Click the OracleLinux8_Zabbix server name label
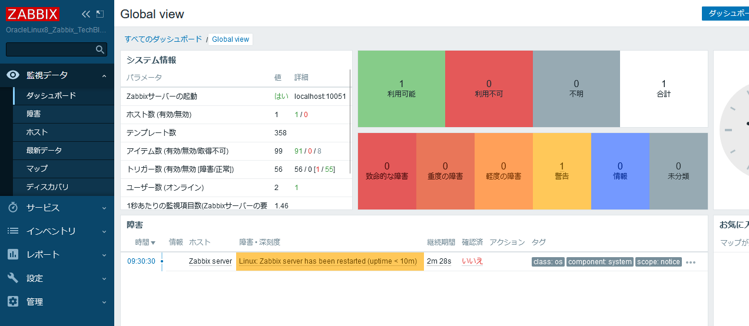 click(57, 29)
